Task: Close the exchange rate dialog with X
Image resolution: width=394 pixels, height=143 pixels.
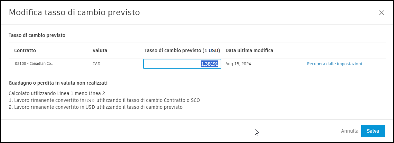Action: (381, 13)
